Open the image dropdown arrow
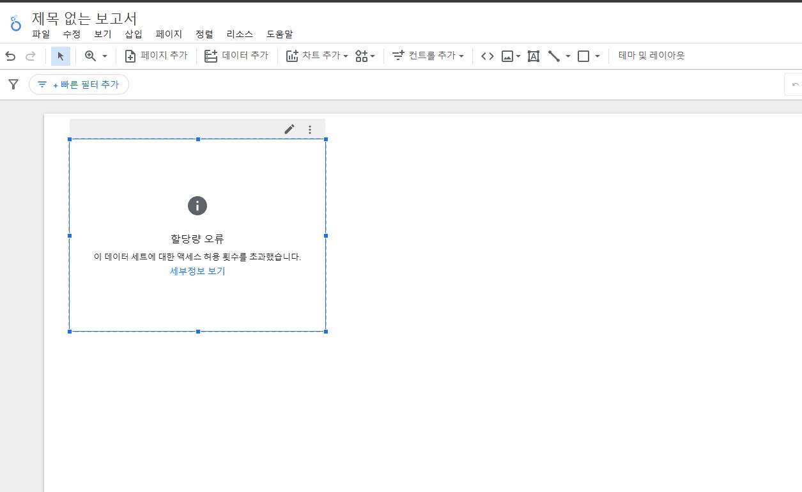This screenshot has height=492, width=802. tap(518, 56)
